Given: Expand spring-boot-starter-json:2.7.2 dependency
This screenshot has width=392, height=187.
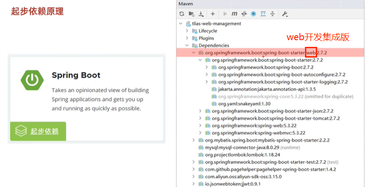Looking at the screenshot, I should pos(200,111).
